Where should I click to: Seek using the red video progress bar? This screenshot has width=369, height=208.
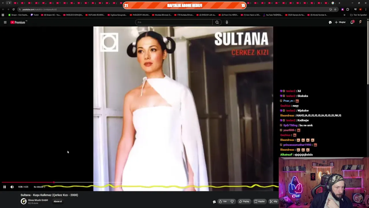click(140, 183)
